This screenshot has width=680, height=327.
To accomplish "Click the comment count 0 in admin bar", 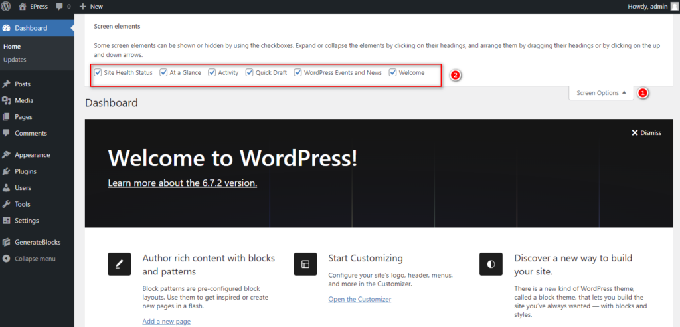I will click(x=69, y=7).
